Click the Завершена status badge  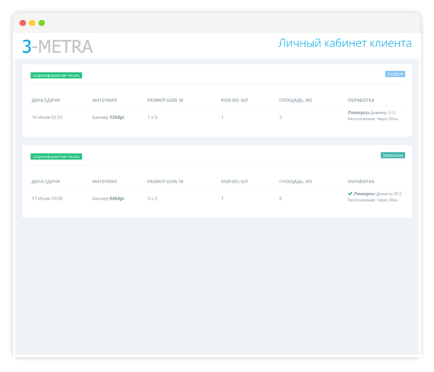[392, 155]
